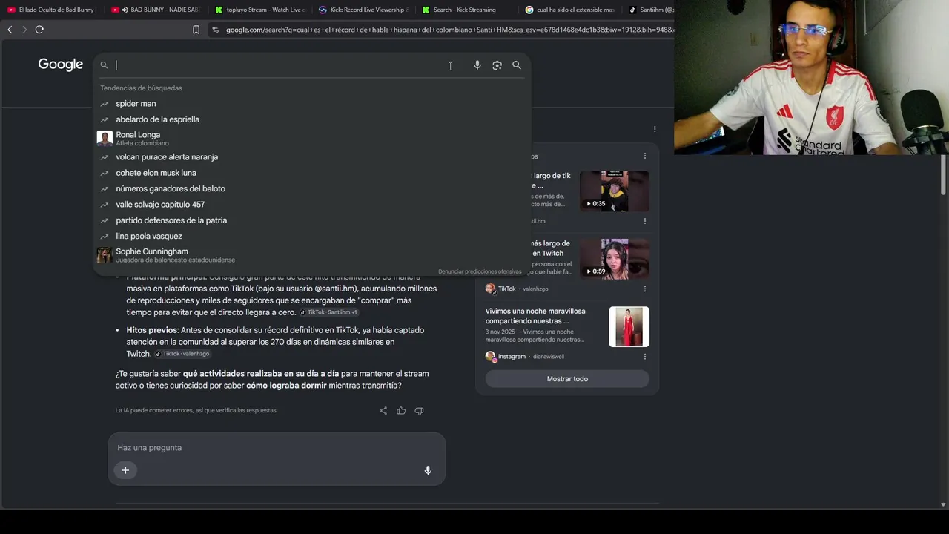Image resolution: width=949 pixels, height=534 pixels.
Task: Click the scrollbar down arrow
Action: tap(943, 504)
